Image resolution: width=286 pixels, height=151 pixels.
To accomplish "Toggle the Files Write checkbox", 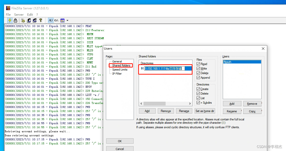I will pyautogui.click(x=198, y=69).
